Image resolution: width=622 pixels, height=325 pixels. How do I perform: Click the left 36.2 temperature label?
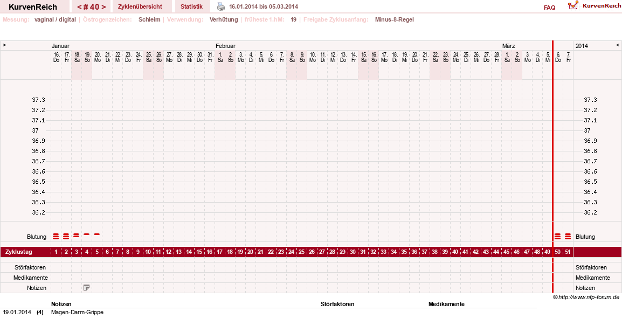coord(38,213)
